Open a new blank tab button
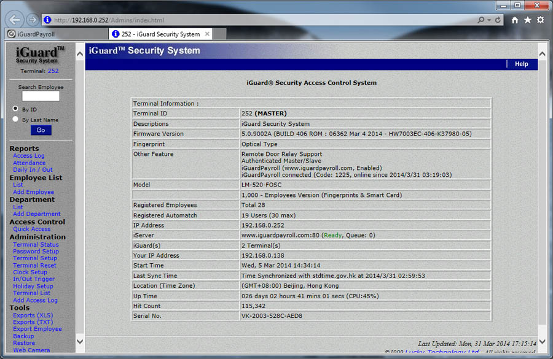 point(220,34)
